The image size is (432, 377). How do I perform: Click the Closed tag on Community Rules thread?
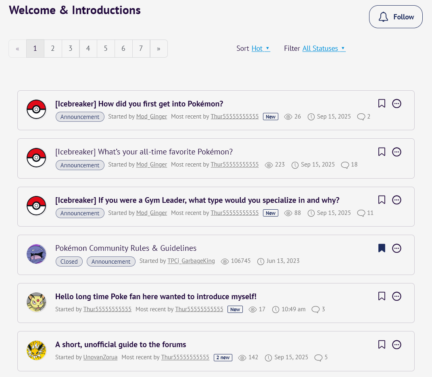[x=69, y=262]
